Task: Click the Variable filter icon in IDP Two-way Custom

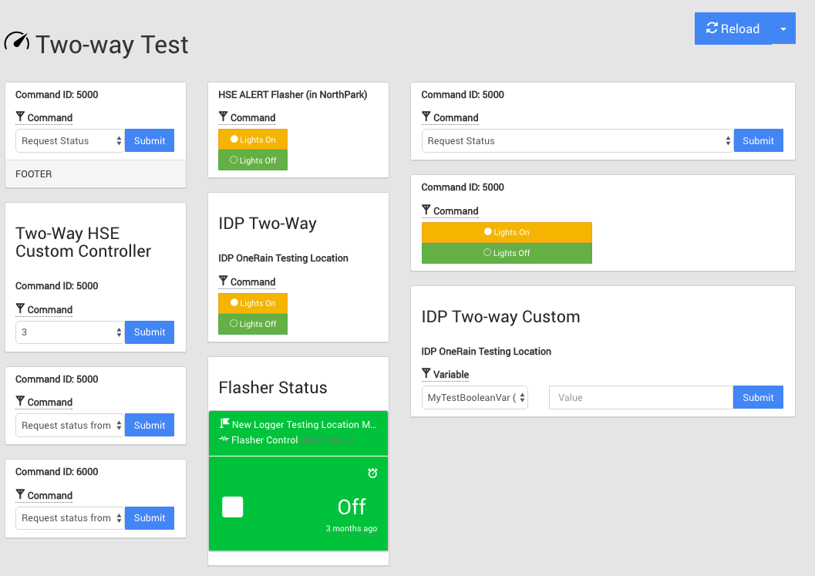Action: 426,374
